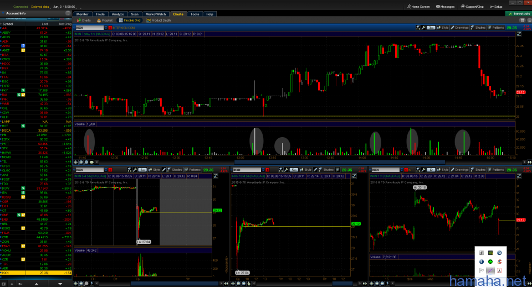Open the Setup menu
The width and height of the screenshot is (532, 287).
coord(496,7)
